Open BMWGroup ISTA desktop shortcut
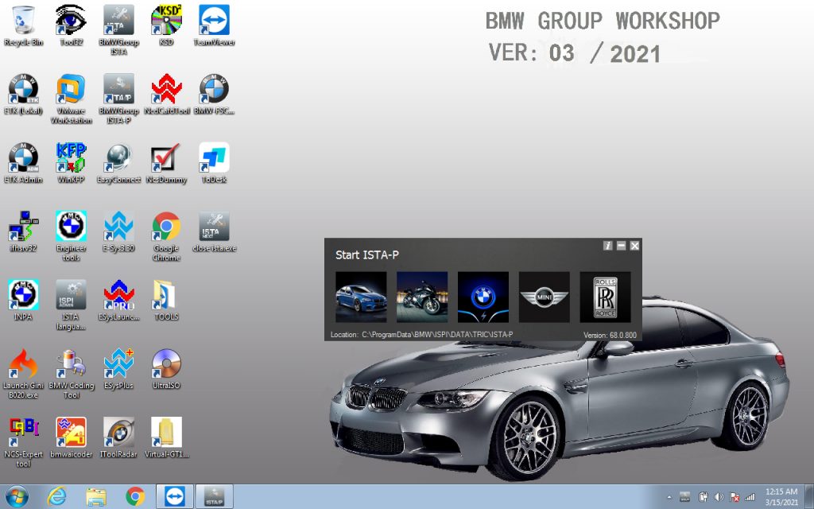Screen dimensions: 814x509 pos(118,30)
